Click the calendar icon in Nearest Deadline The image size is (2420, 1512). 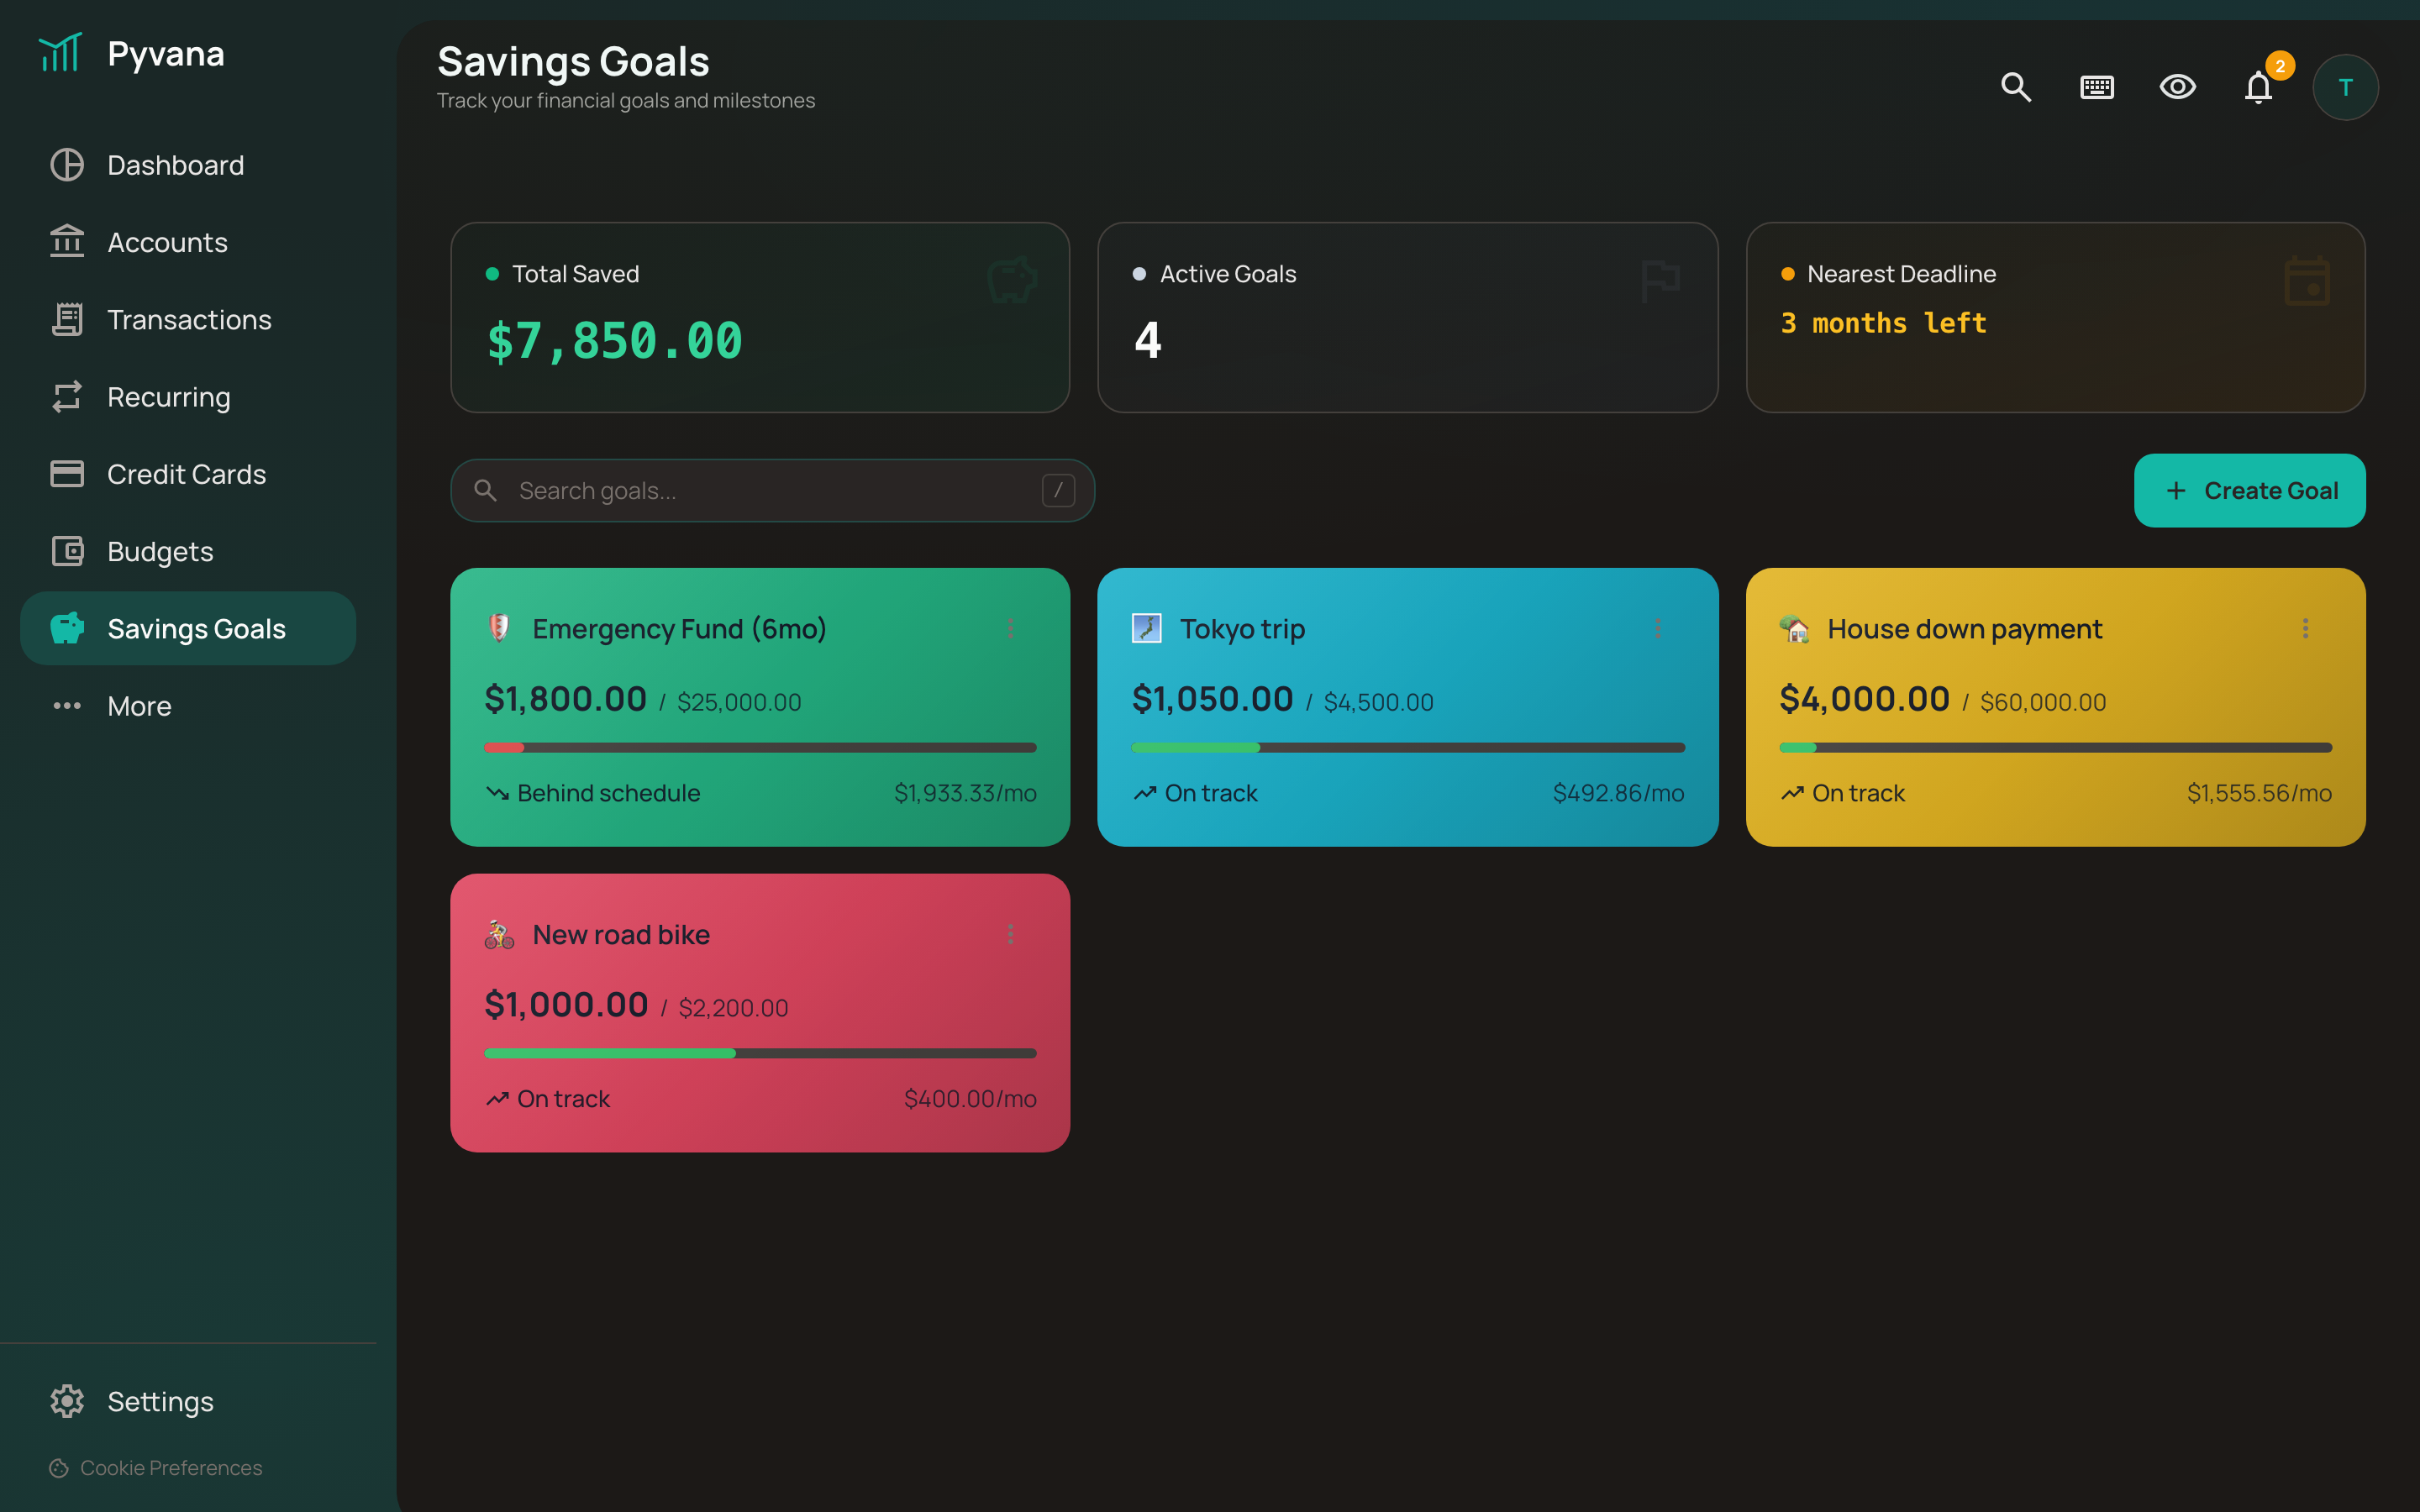tap(2307, 281)
